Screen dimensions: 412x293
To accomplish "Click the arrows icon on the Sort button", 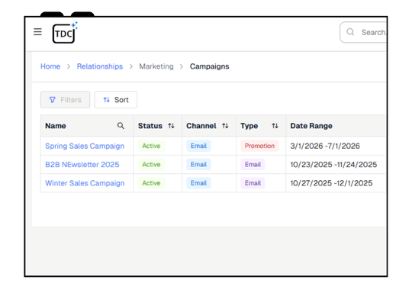I will [106, 100].
